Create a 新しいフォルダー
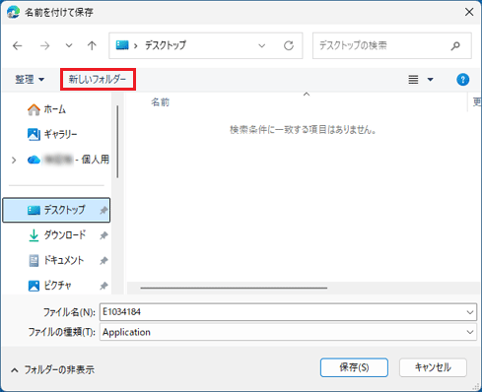 click(98, 79)
